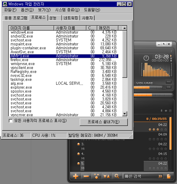The height and width of the screenshot is (184, 177).
Task: Select the taskmgr.exe process row
Action: pos(64,80)
